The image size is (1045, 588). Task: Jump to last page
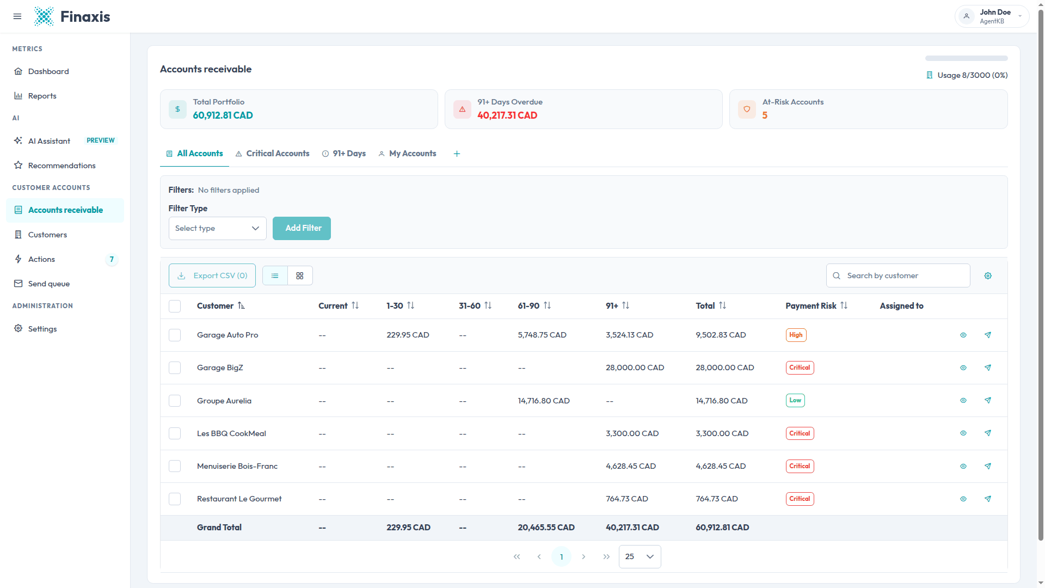(x=606, y=557)
